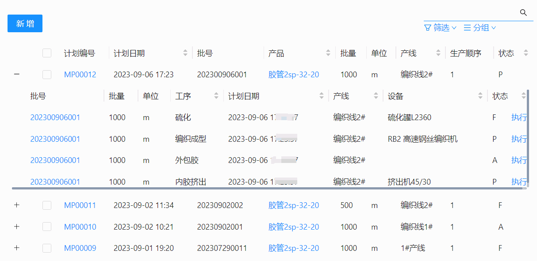Image resolution: width=537 pixels, height=261 pixels.
Task: Open product link in MP00009 row
Action: click(x=294, y=248)
